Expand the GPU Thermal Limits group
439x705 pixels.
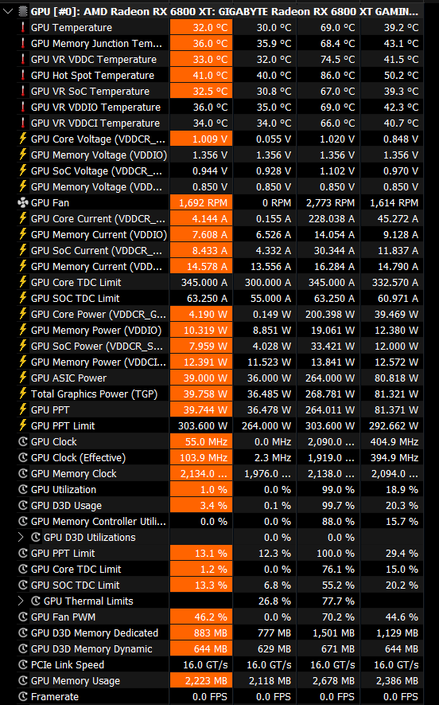(21, 601)
